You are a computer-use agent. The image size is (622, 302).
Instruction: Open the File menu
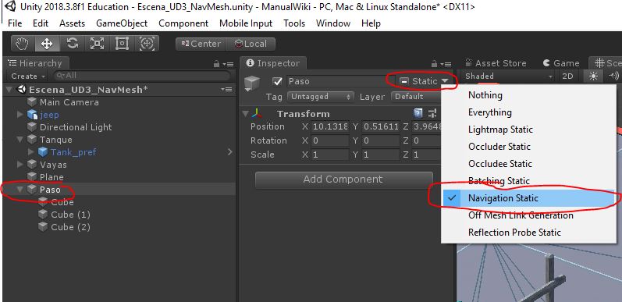(x=15, y=23)
